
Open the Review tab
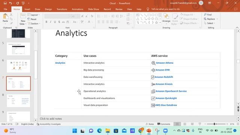(119, 9)
